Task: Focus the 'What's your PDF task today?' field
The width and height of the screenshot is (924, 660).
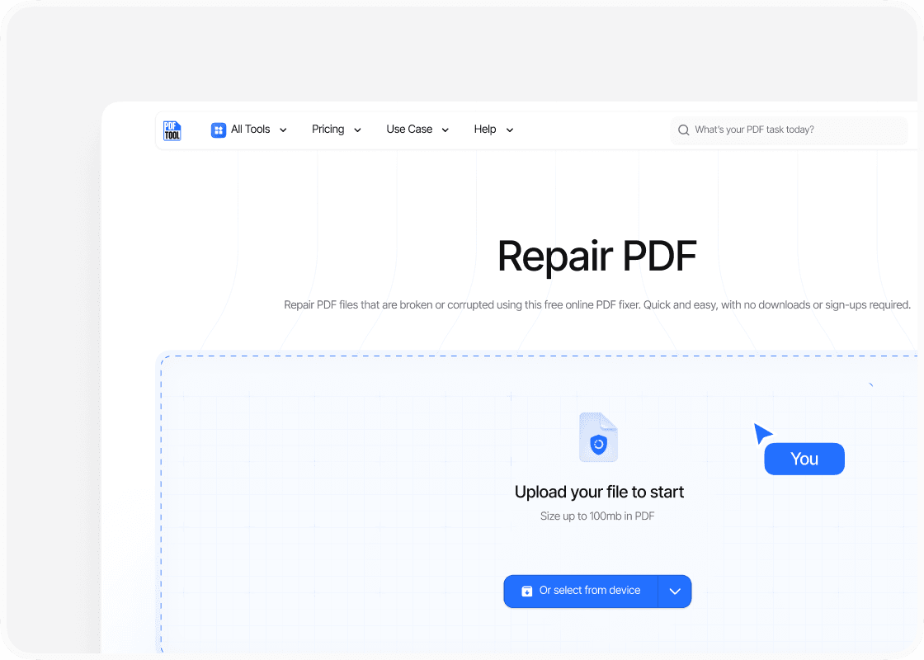Action: click(792, 130)
